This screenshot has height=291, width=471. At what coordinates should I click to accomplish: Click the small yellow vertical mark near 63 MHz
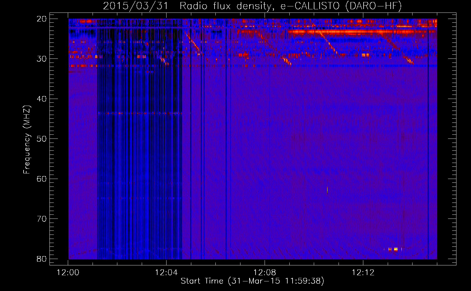click(x=327, y=190)
